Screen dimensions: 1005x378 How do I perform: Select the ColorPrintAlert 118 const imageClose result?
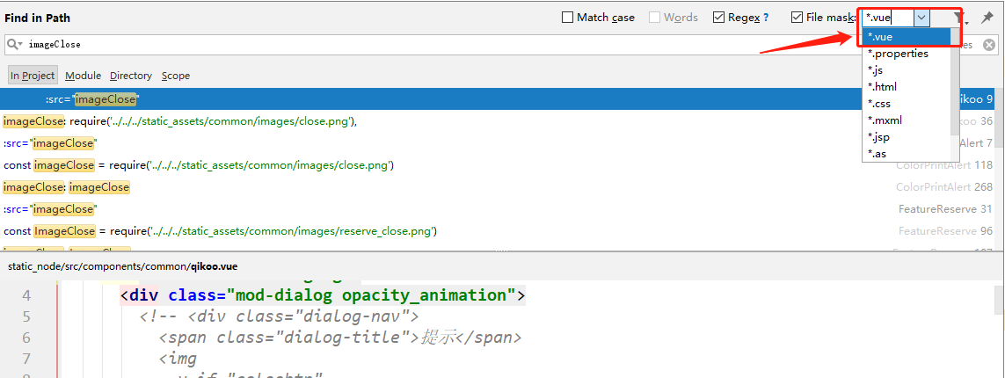pos(498,165)
